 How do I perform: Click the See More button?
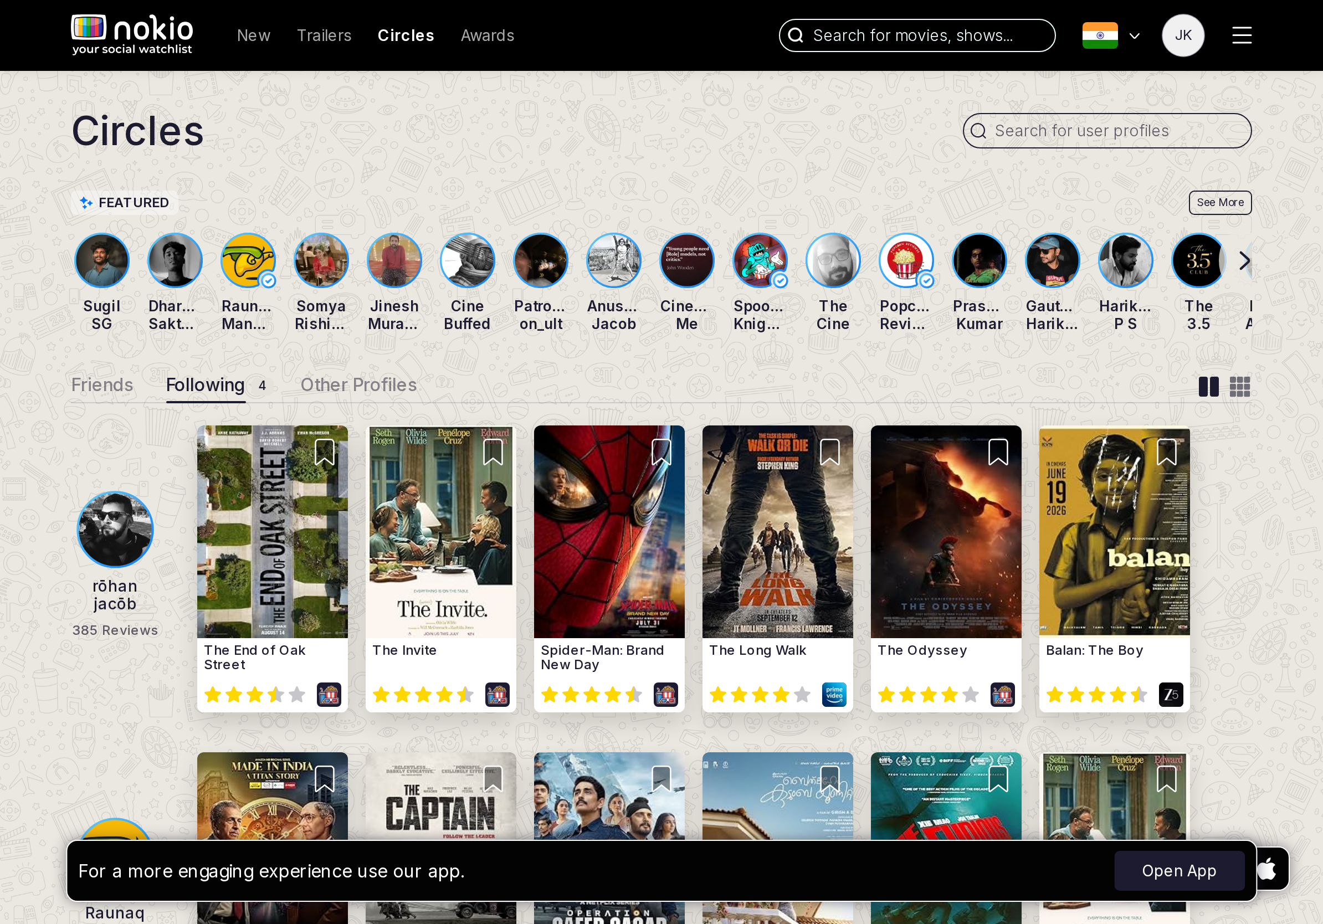[x=1220, y=203]
